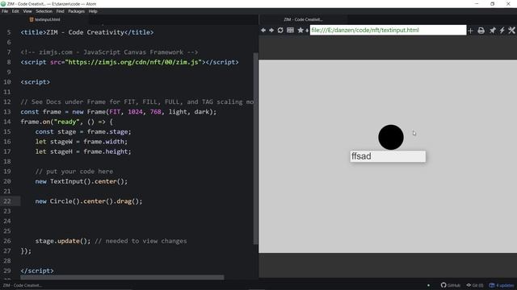Click the 'stage.update();' code text

click(63, 241)
